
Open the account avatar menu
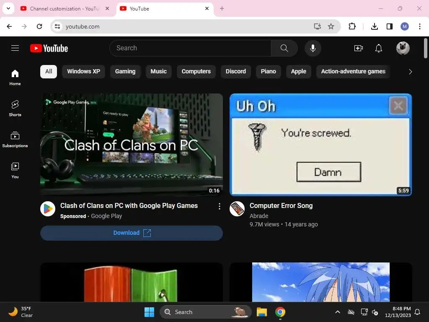coord(403,48)
